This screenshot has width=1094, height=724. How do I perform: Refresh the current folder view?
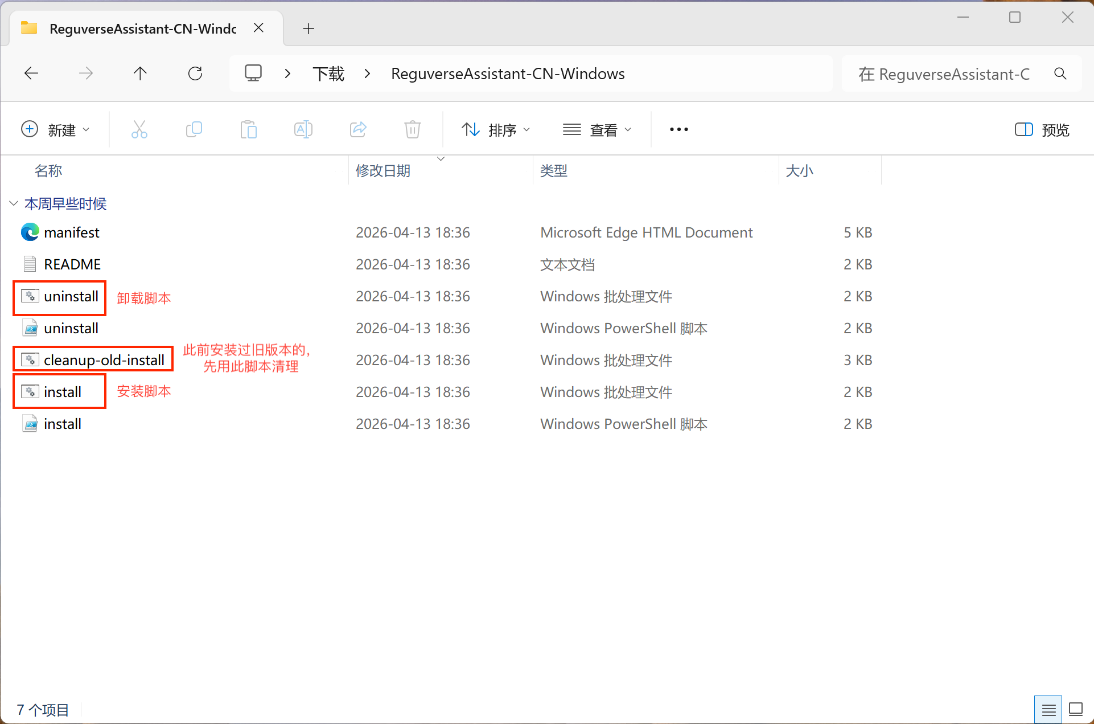click(x=195, y=73)
